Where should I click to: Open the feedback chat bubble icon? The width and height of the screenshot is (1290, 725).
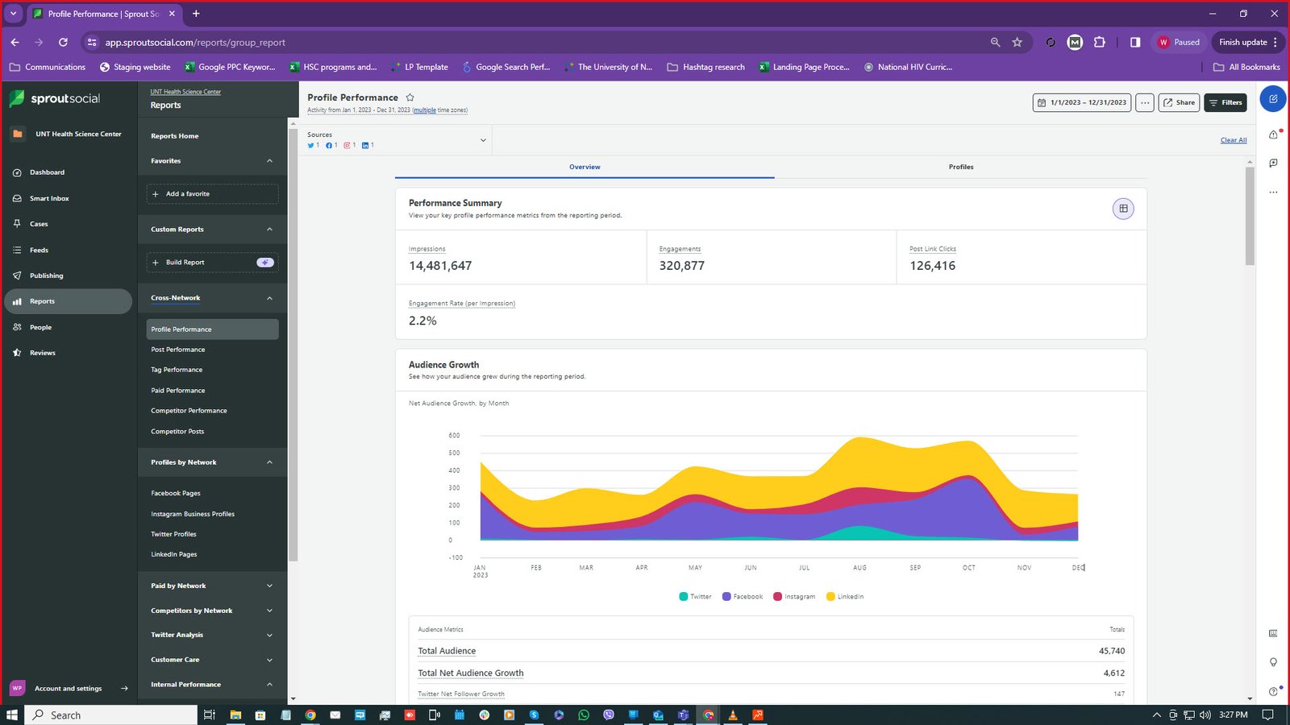tap(1273, 163)
